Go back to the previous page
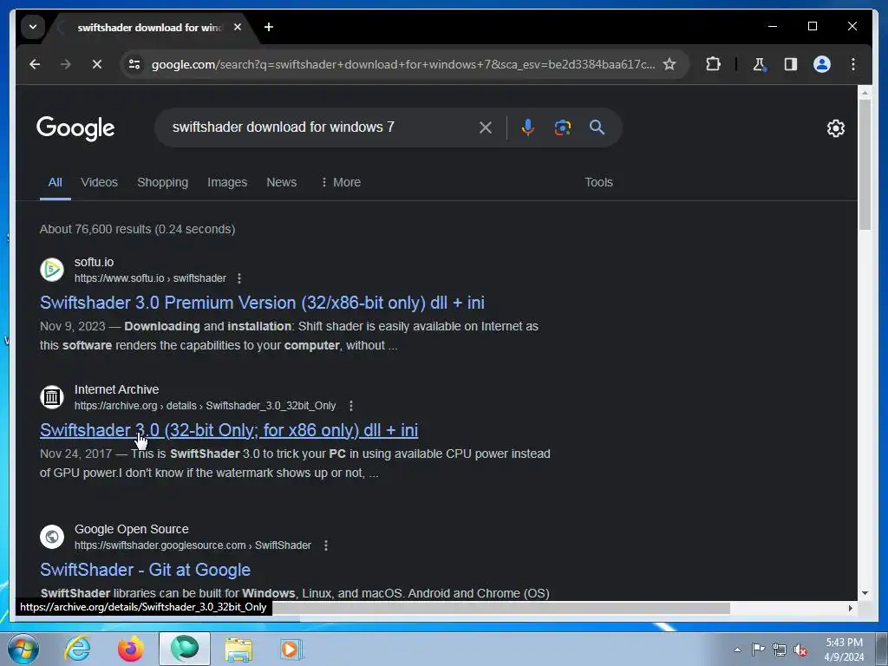Viewport: 888px width, 666px height. [x=35, y=64]
